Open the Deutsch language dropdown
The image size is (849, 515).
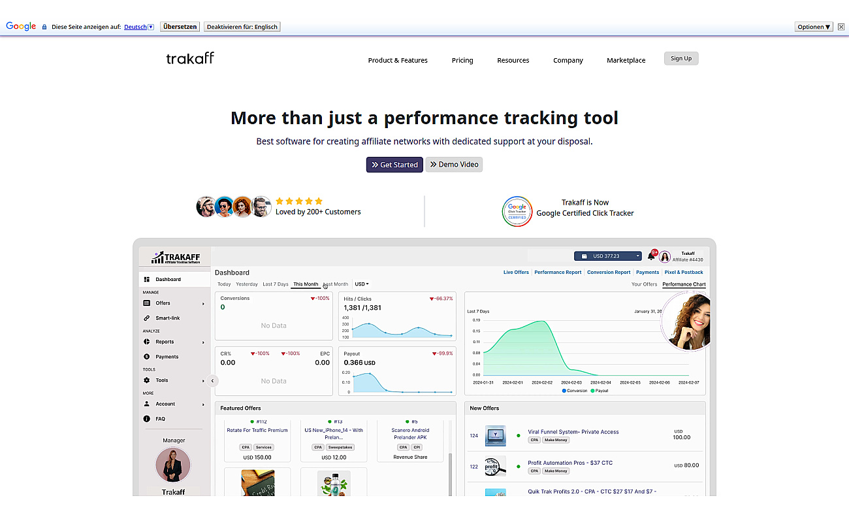point(139,27)
